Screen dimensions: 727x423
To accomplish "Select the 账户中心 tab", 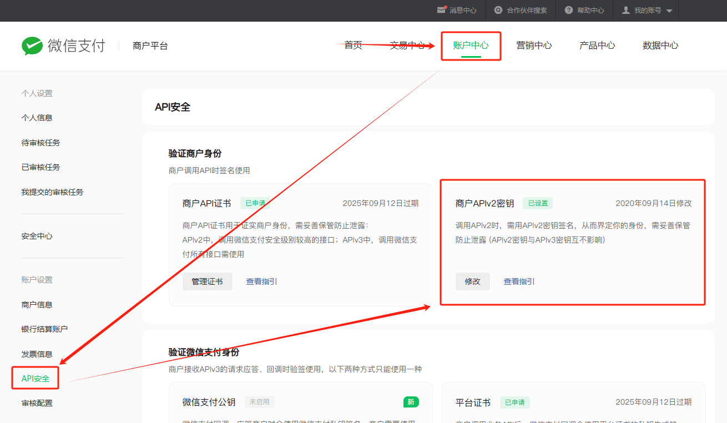I will [471, 46].
